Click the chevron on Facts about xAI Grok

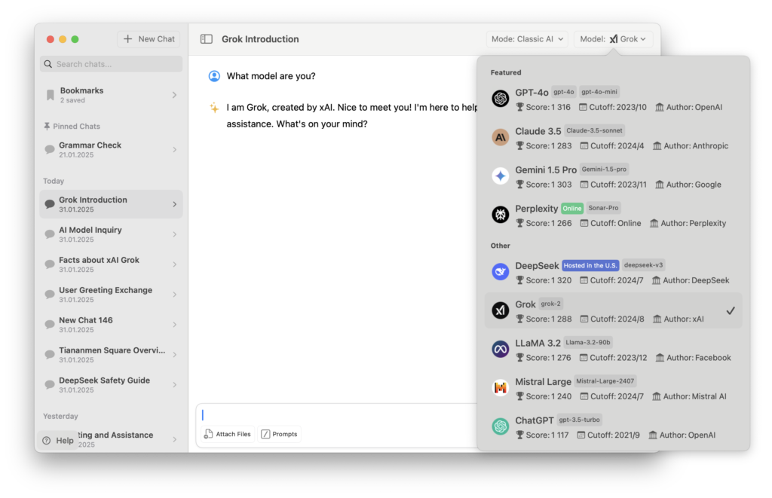click(x=174, y=264)
